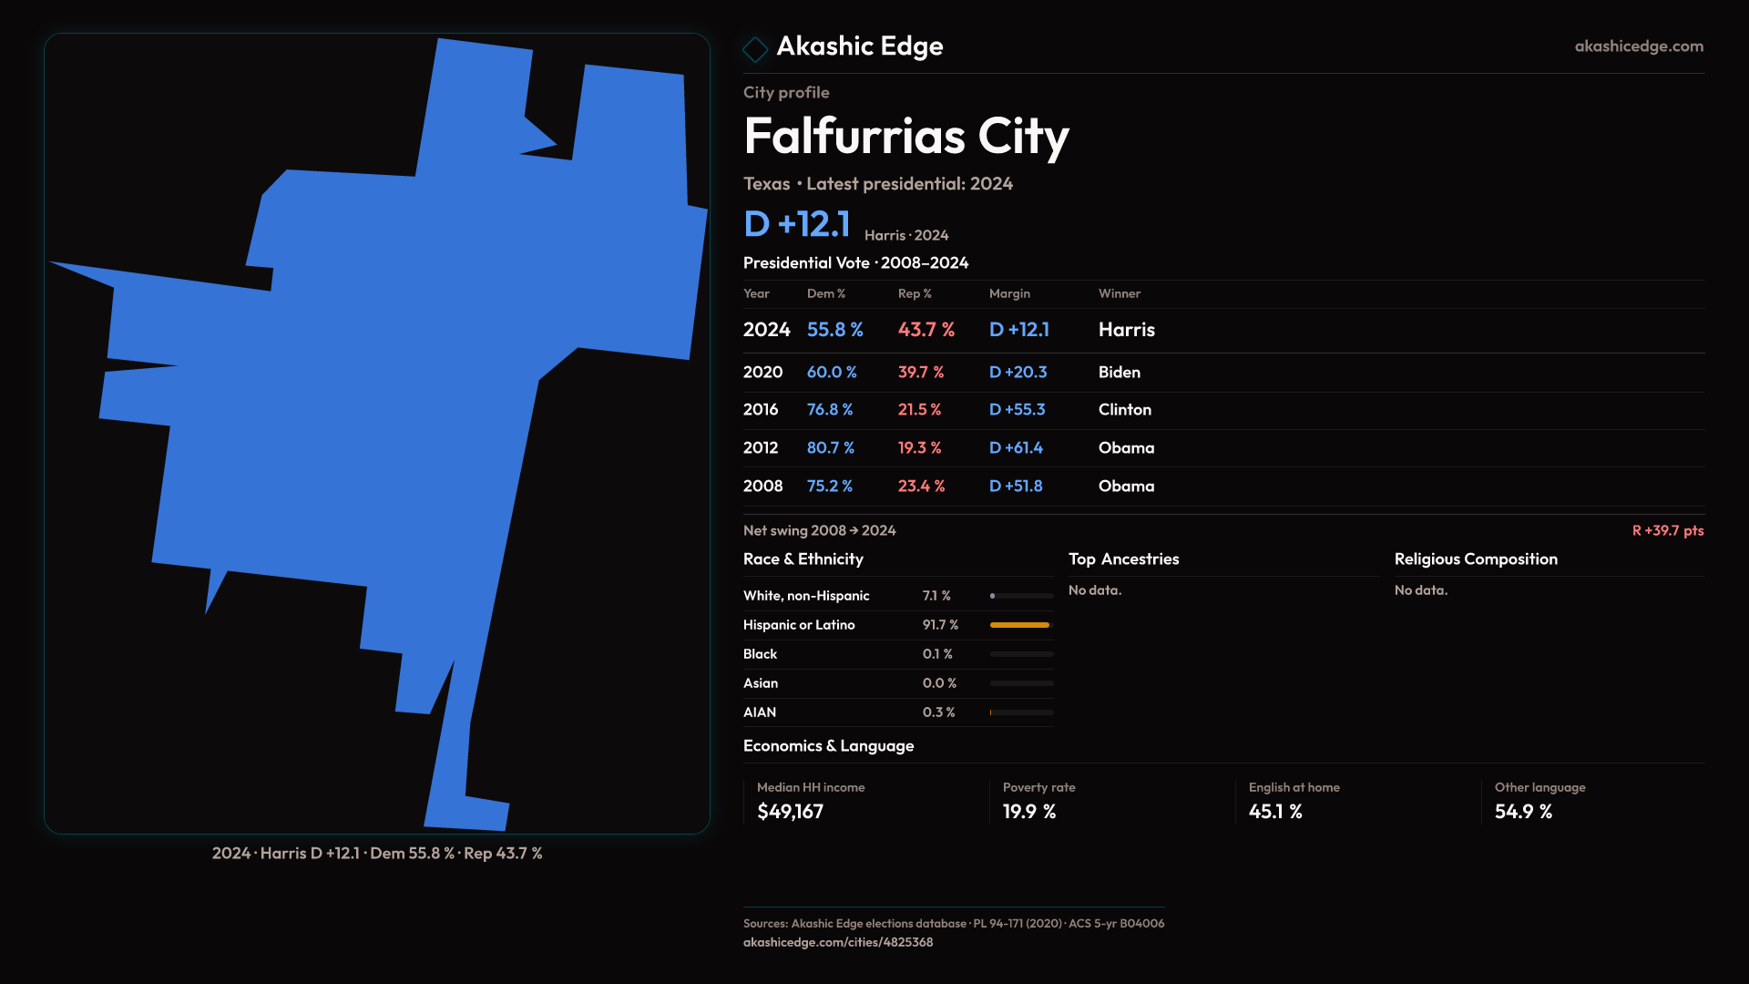Click the large D +12.1 margin headline
This screenshot has width=1749, height=984.
[x=797, y=224]
